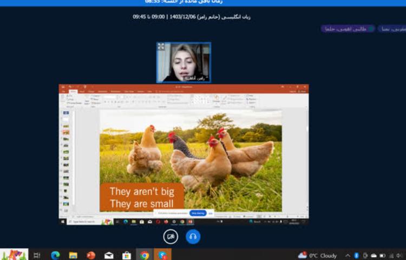406x260 pixels.
Task: Click the colorful search highlight image on taskbar
Action: pos(14,255)
